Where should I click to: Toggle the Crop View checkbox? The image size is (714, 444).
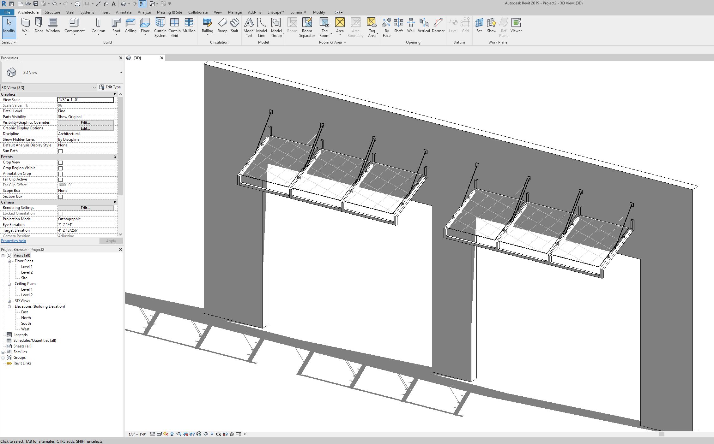click(x=60, y=163)
